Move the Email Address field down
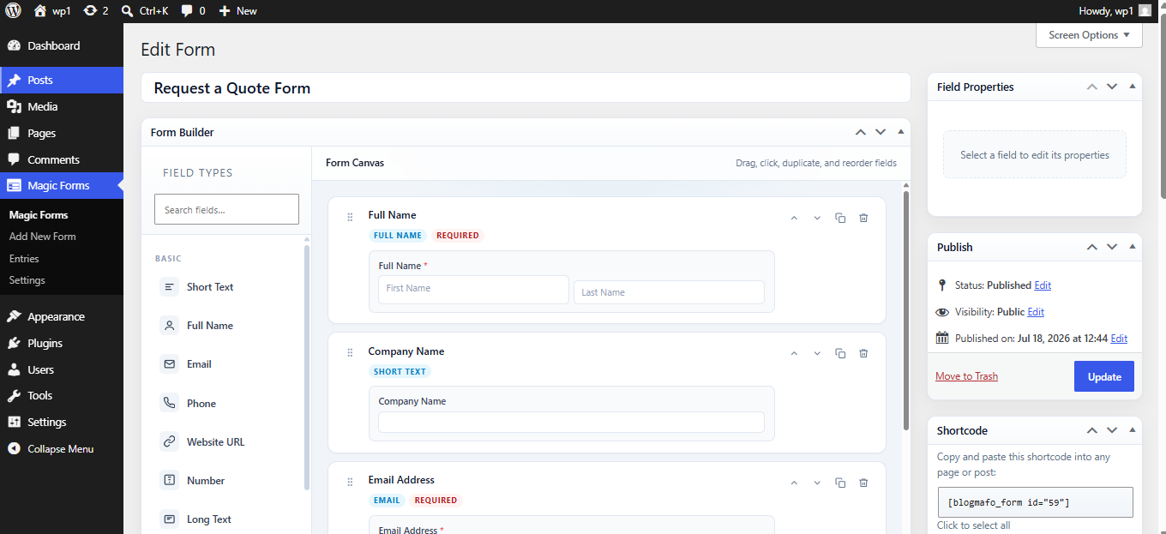The width and height of the screenshot is (1166, 534). (817, 483)
